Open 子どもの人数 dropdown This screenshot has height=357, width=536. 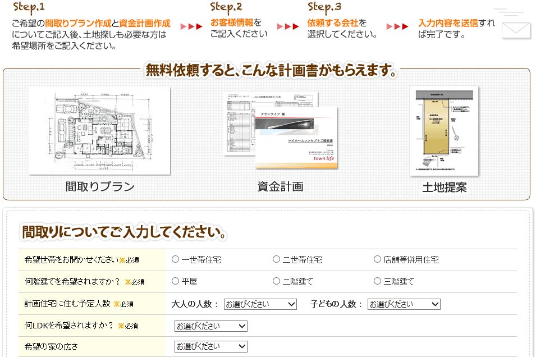click(x=404, y=304)
